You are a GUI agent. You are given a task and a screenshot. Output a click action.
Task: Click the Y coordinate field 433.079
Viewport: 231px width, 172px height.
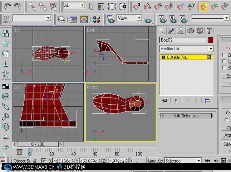(89, 161)
